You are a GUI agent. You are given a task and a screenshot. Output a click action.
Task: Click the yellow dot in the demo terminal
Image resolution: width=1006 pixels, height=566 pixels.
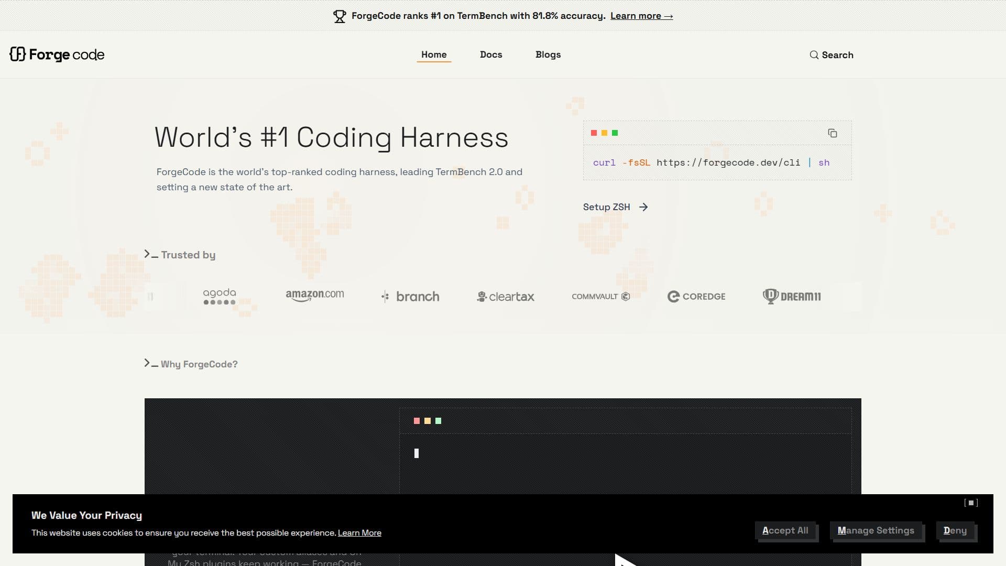[x=428, y=421]
